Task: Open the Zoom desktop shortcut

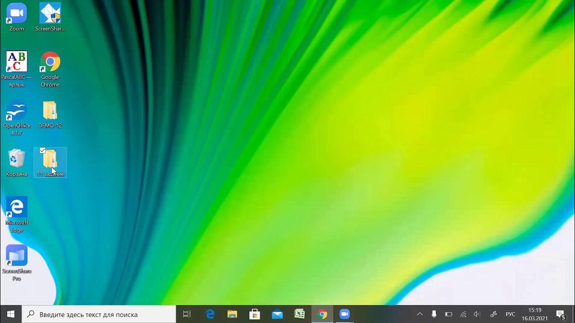Action: pyautogui.click(x=17, y=17)
